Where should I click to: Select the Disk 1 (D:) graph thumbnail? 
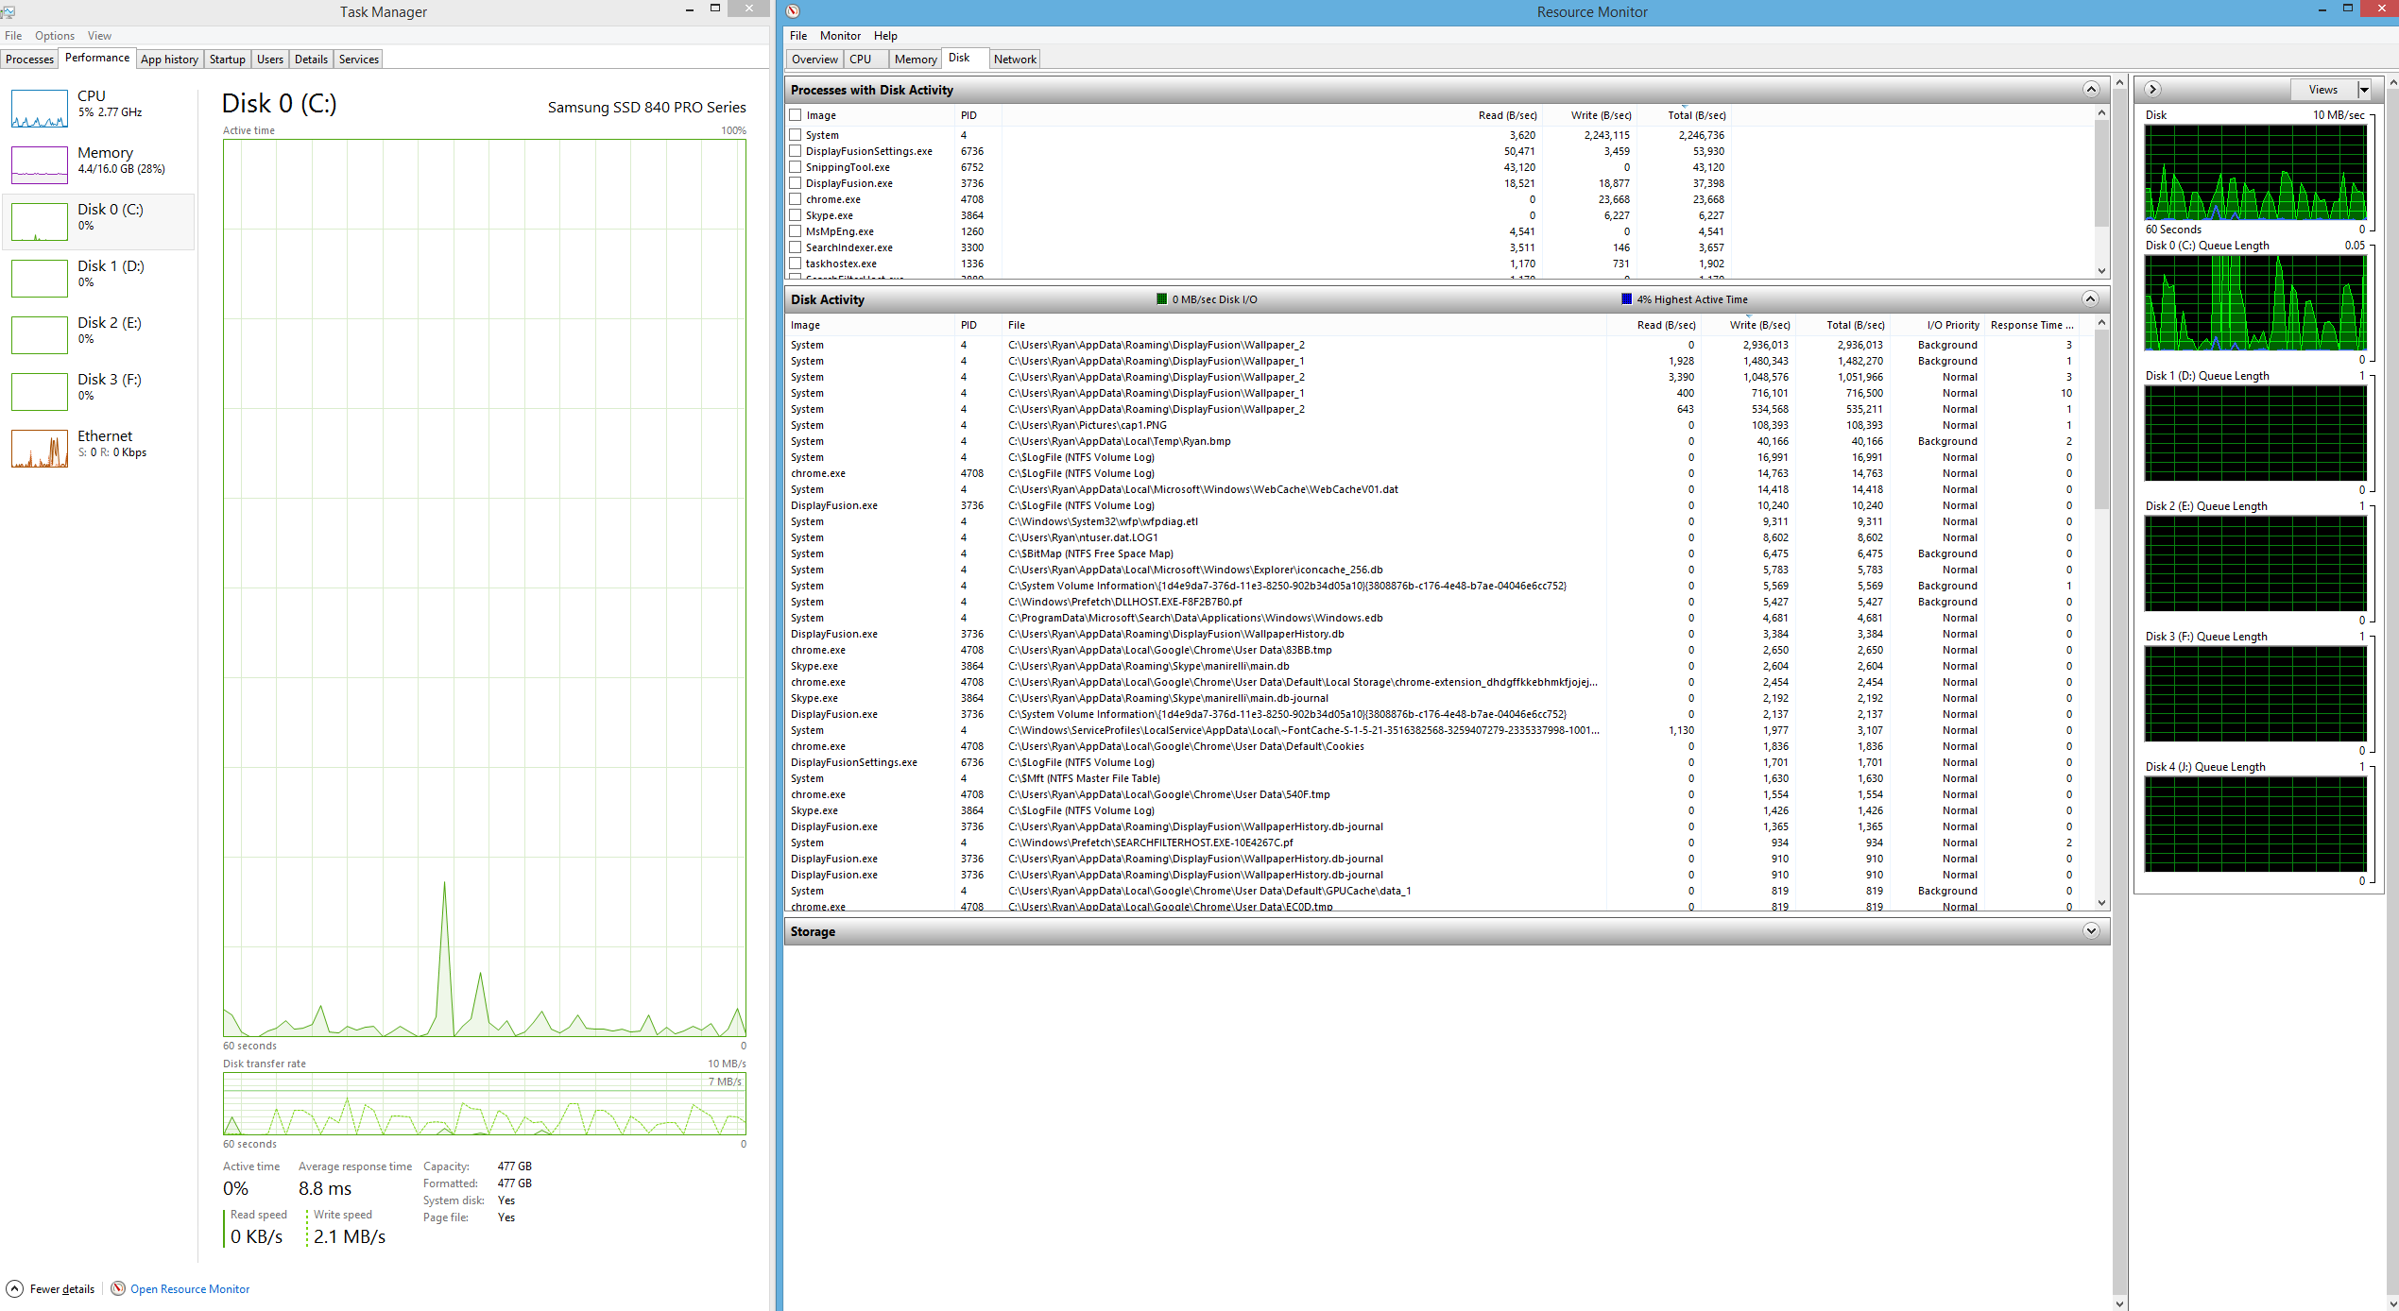39,278
